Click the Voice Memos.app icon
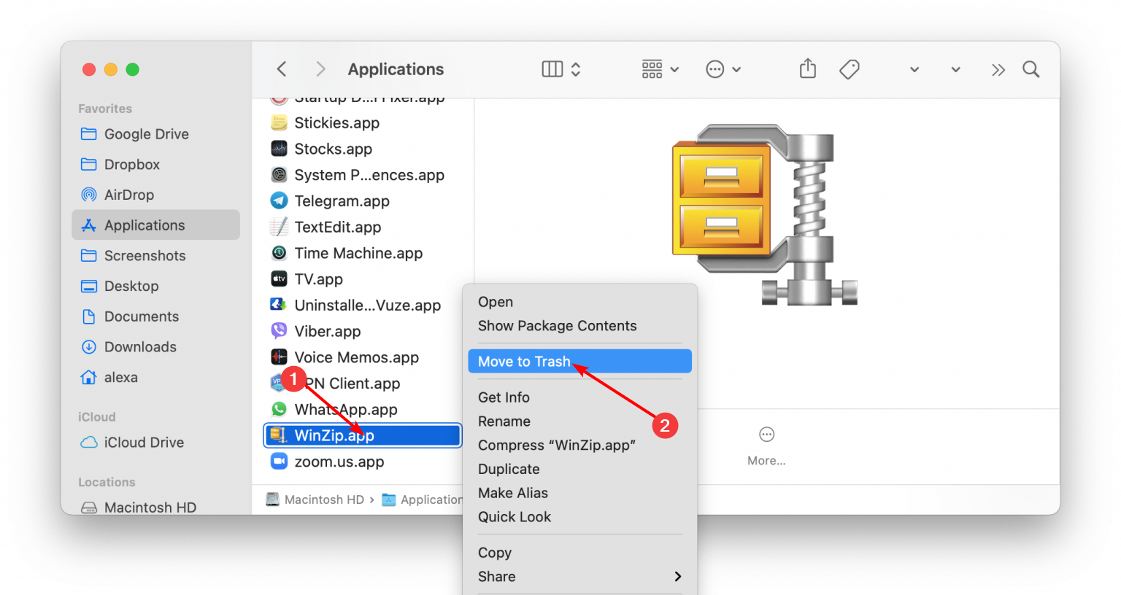This screenshot has width=1121, height=595. (279, 357)
